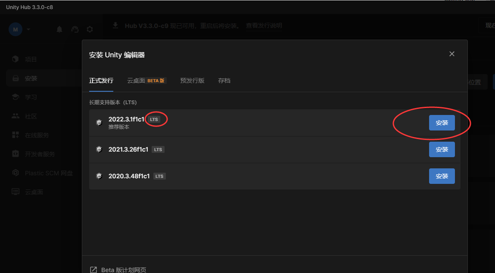Open the Beta 版计划网页 link
Image resolution: width=495 pixels, height=273 pixels.
(124, 270)
